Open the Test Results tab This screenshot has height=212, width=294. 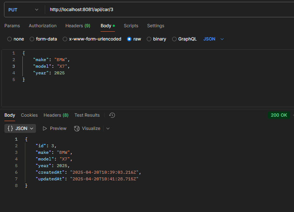pyautogui.click(x=87, y=115)
